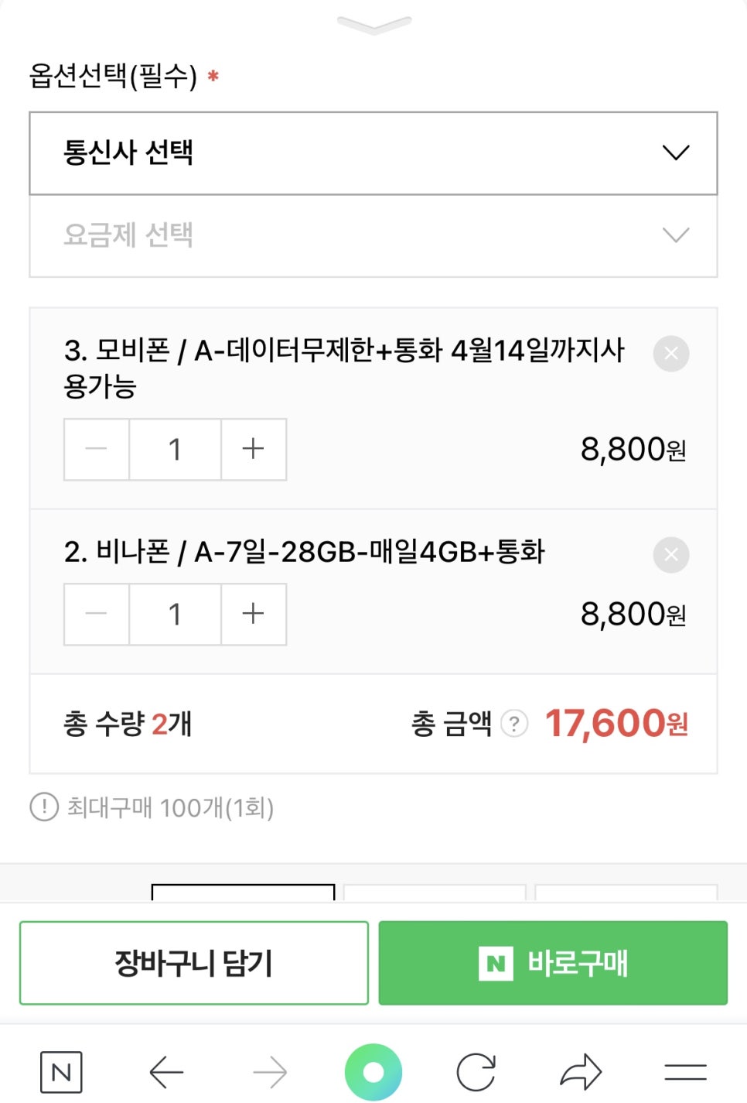
Task: Open the Naver home N icon
Action: point(61,1072)
